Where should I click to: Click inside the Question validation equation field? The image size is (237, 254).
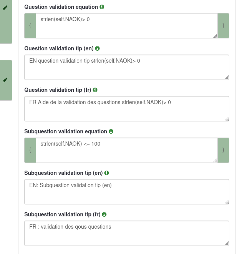point(127,26)
